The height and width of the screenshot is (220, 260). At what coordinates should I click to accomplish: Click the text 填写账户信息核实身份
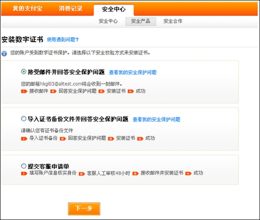pos(53,173)
